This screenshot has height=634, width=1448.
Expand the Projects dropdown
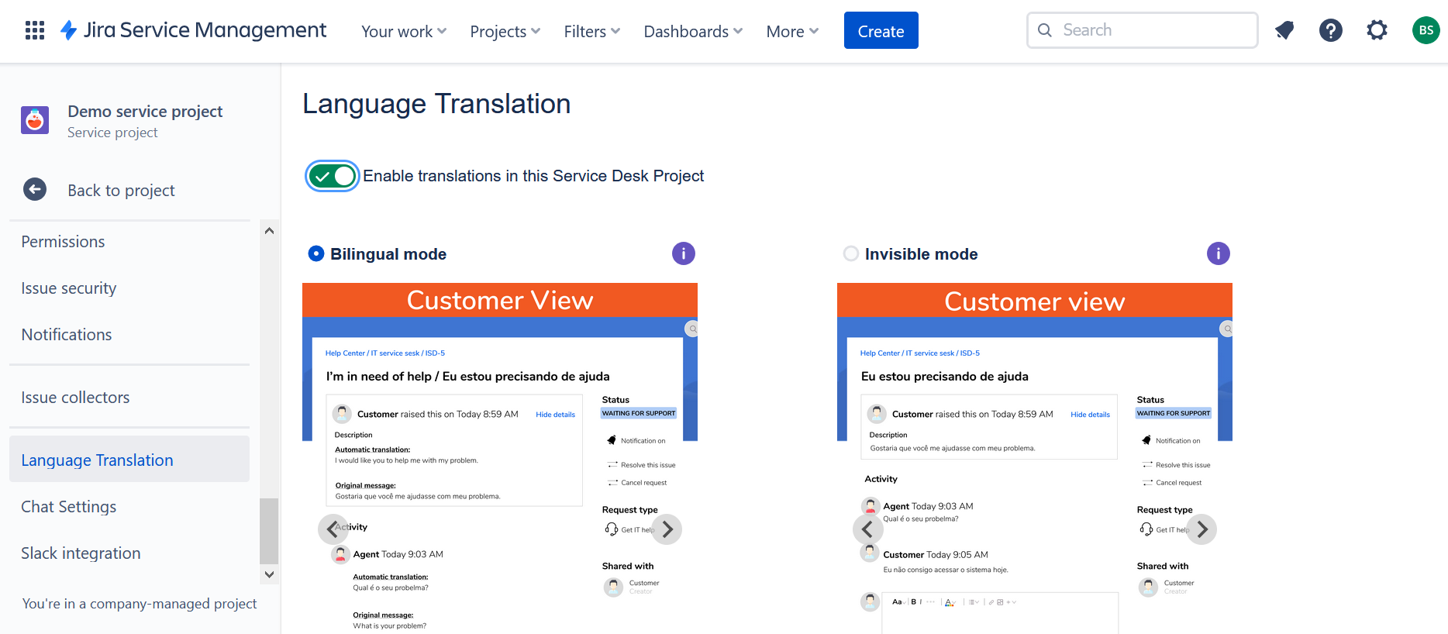pos(505,32)
